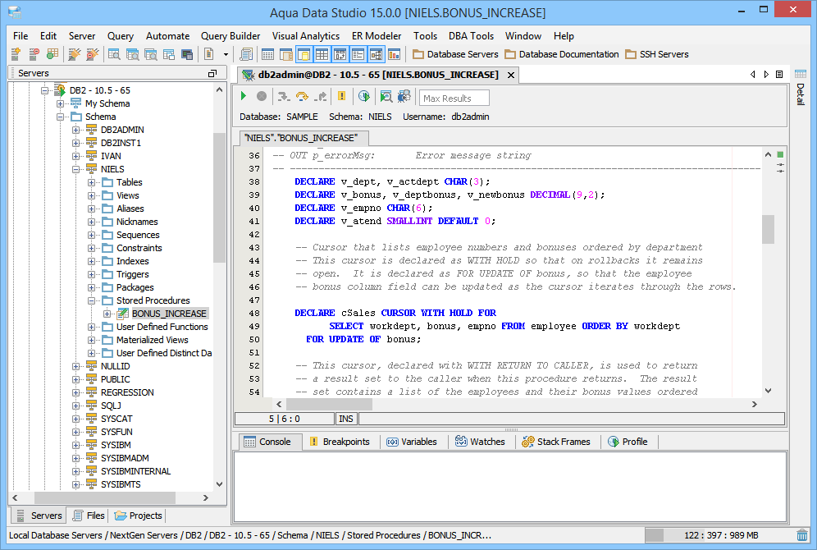Click the garbage collection trash icon in status bar
The height and width of the screenshot is (550, 817).
[801, 535]
